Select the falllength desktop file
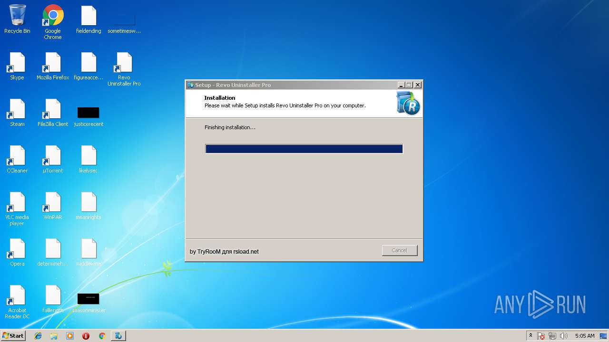Image resolution: width=609 pixels, height=342 pixels. pyautogui.click(x=53, y=299)
